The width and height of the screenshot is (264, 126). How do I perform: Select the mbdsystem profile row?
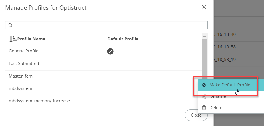(20, 88)
